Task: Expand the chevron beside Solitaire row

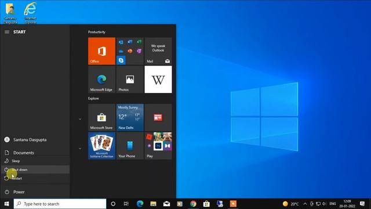Action: [x=80, y=149]
